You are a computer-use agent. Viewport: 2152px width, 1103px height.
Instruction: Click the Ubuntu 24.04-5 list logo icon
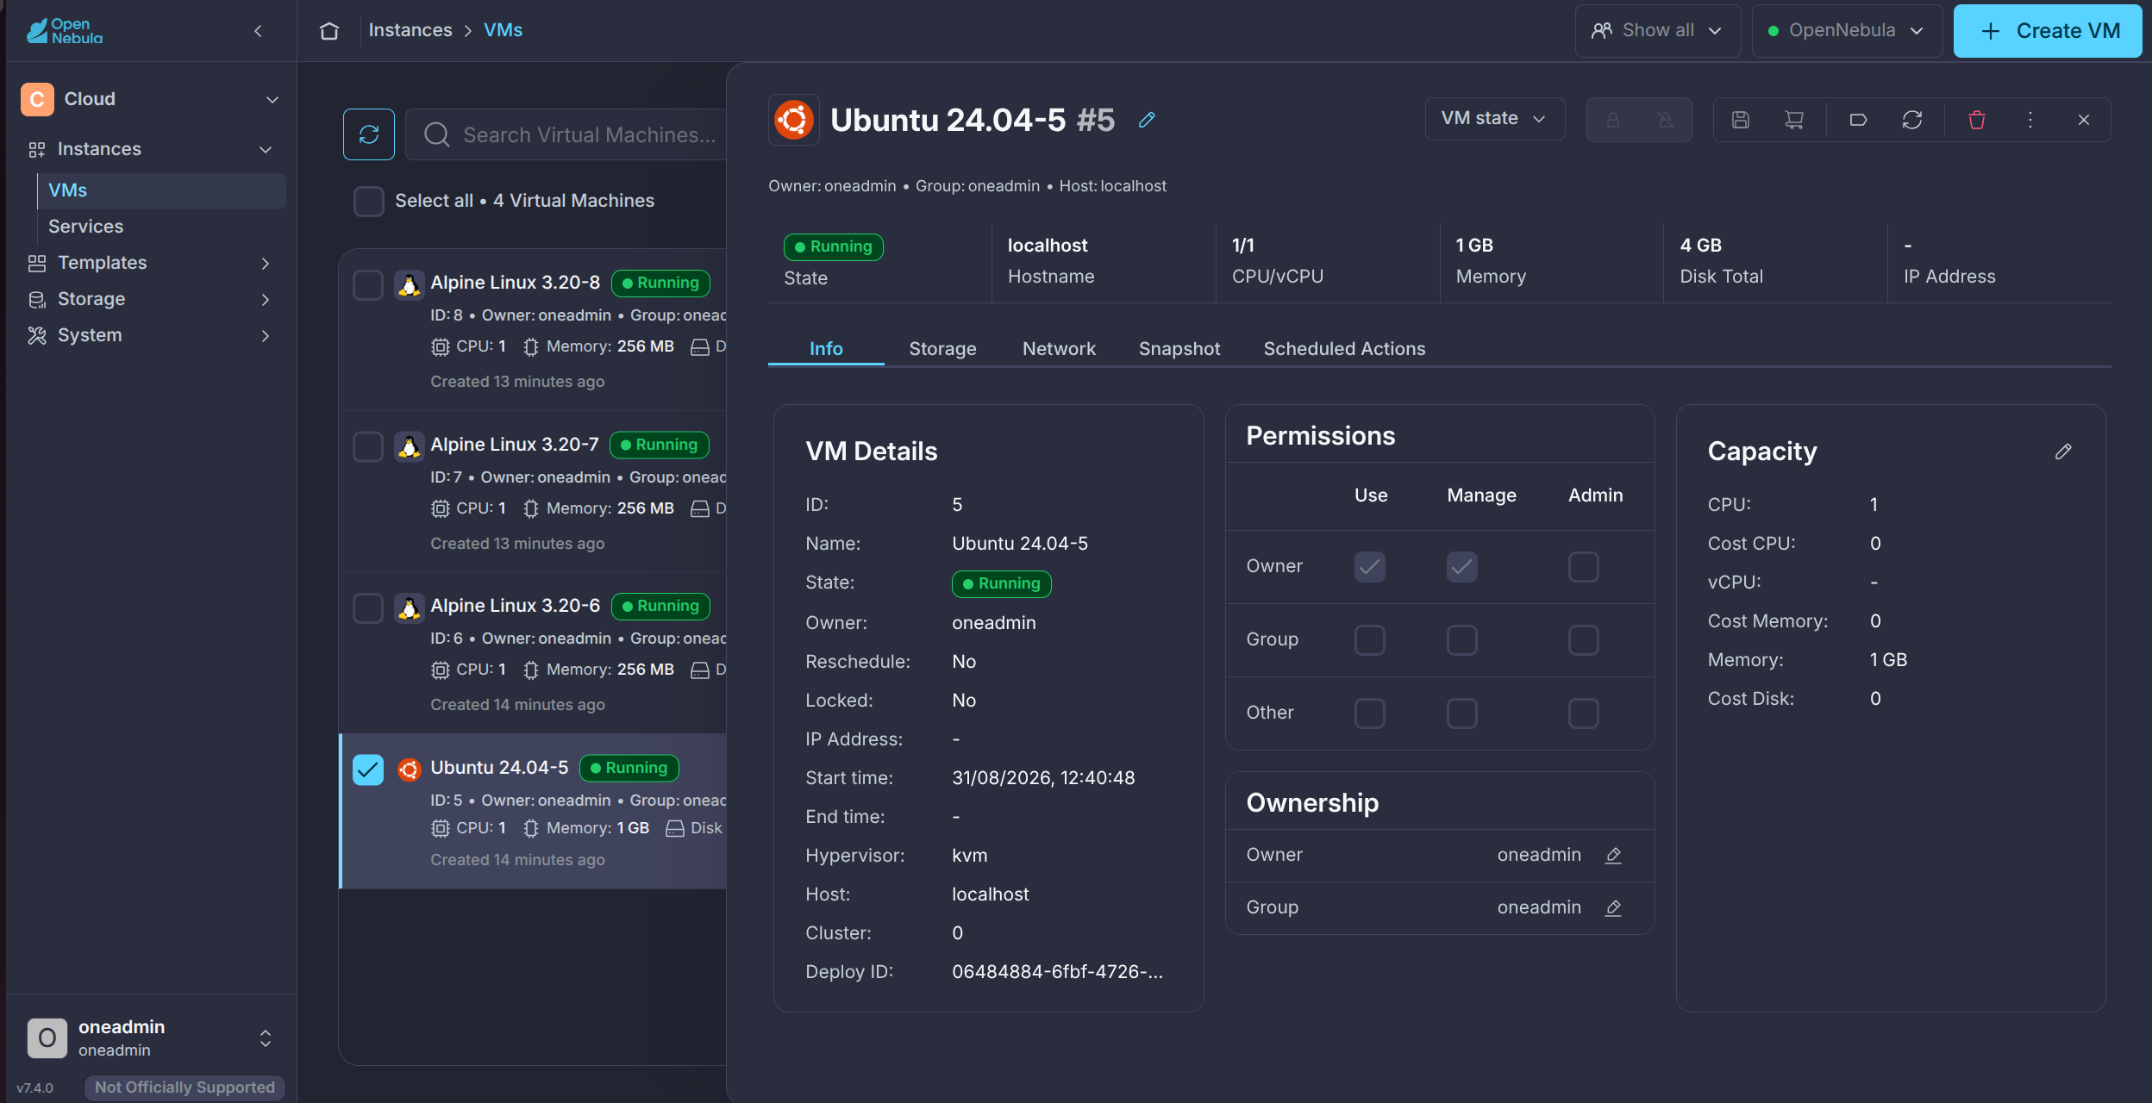pyautogui.click(x=410, y=769)
